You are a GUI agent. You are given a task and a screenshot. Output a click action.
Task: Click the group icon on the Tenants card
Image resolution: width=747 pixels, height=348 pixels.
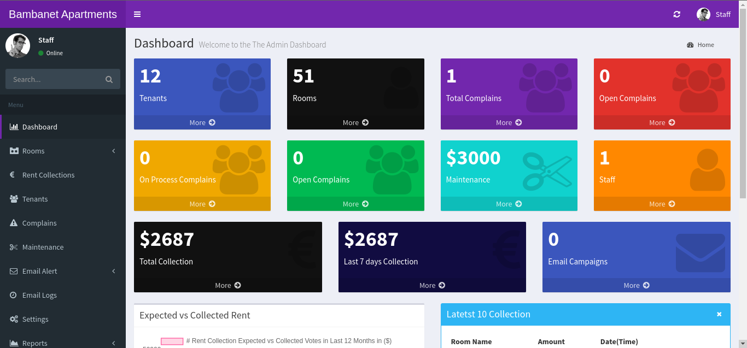pos(239,87)
